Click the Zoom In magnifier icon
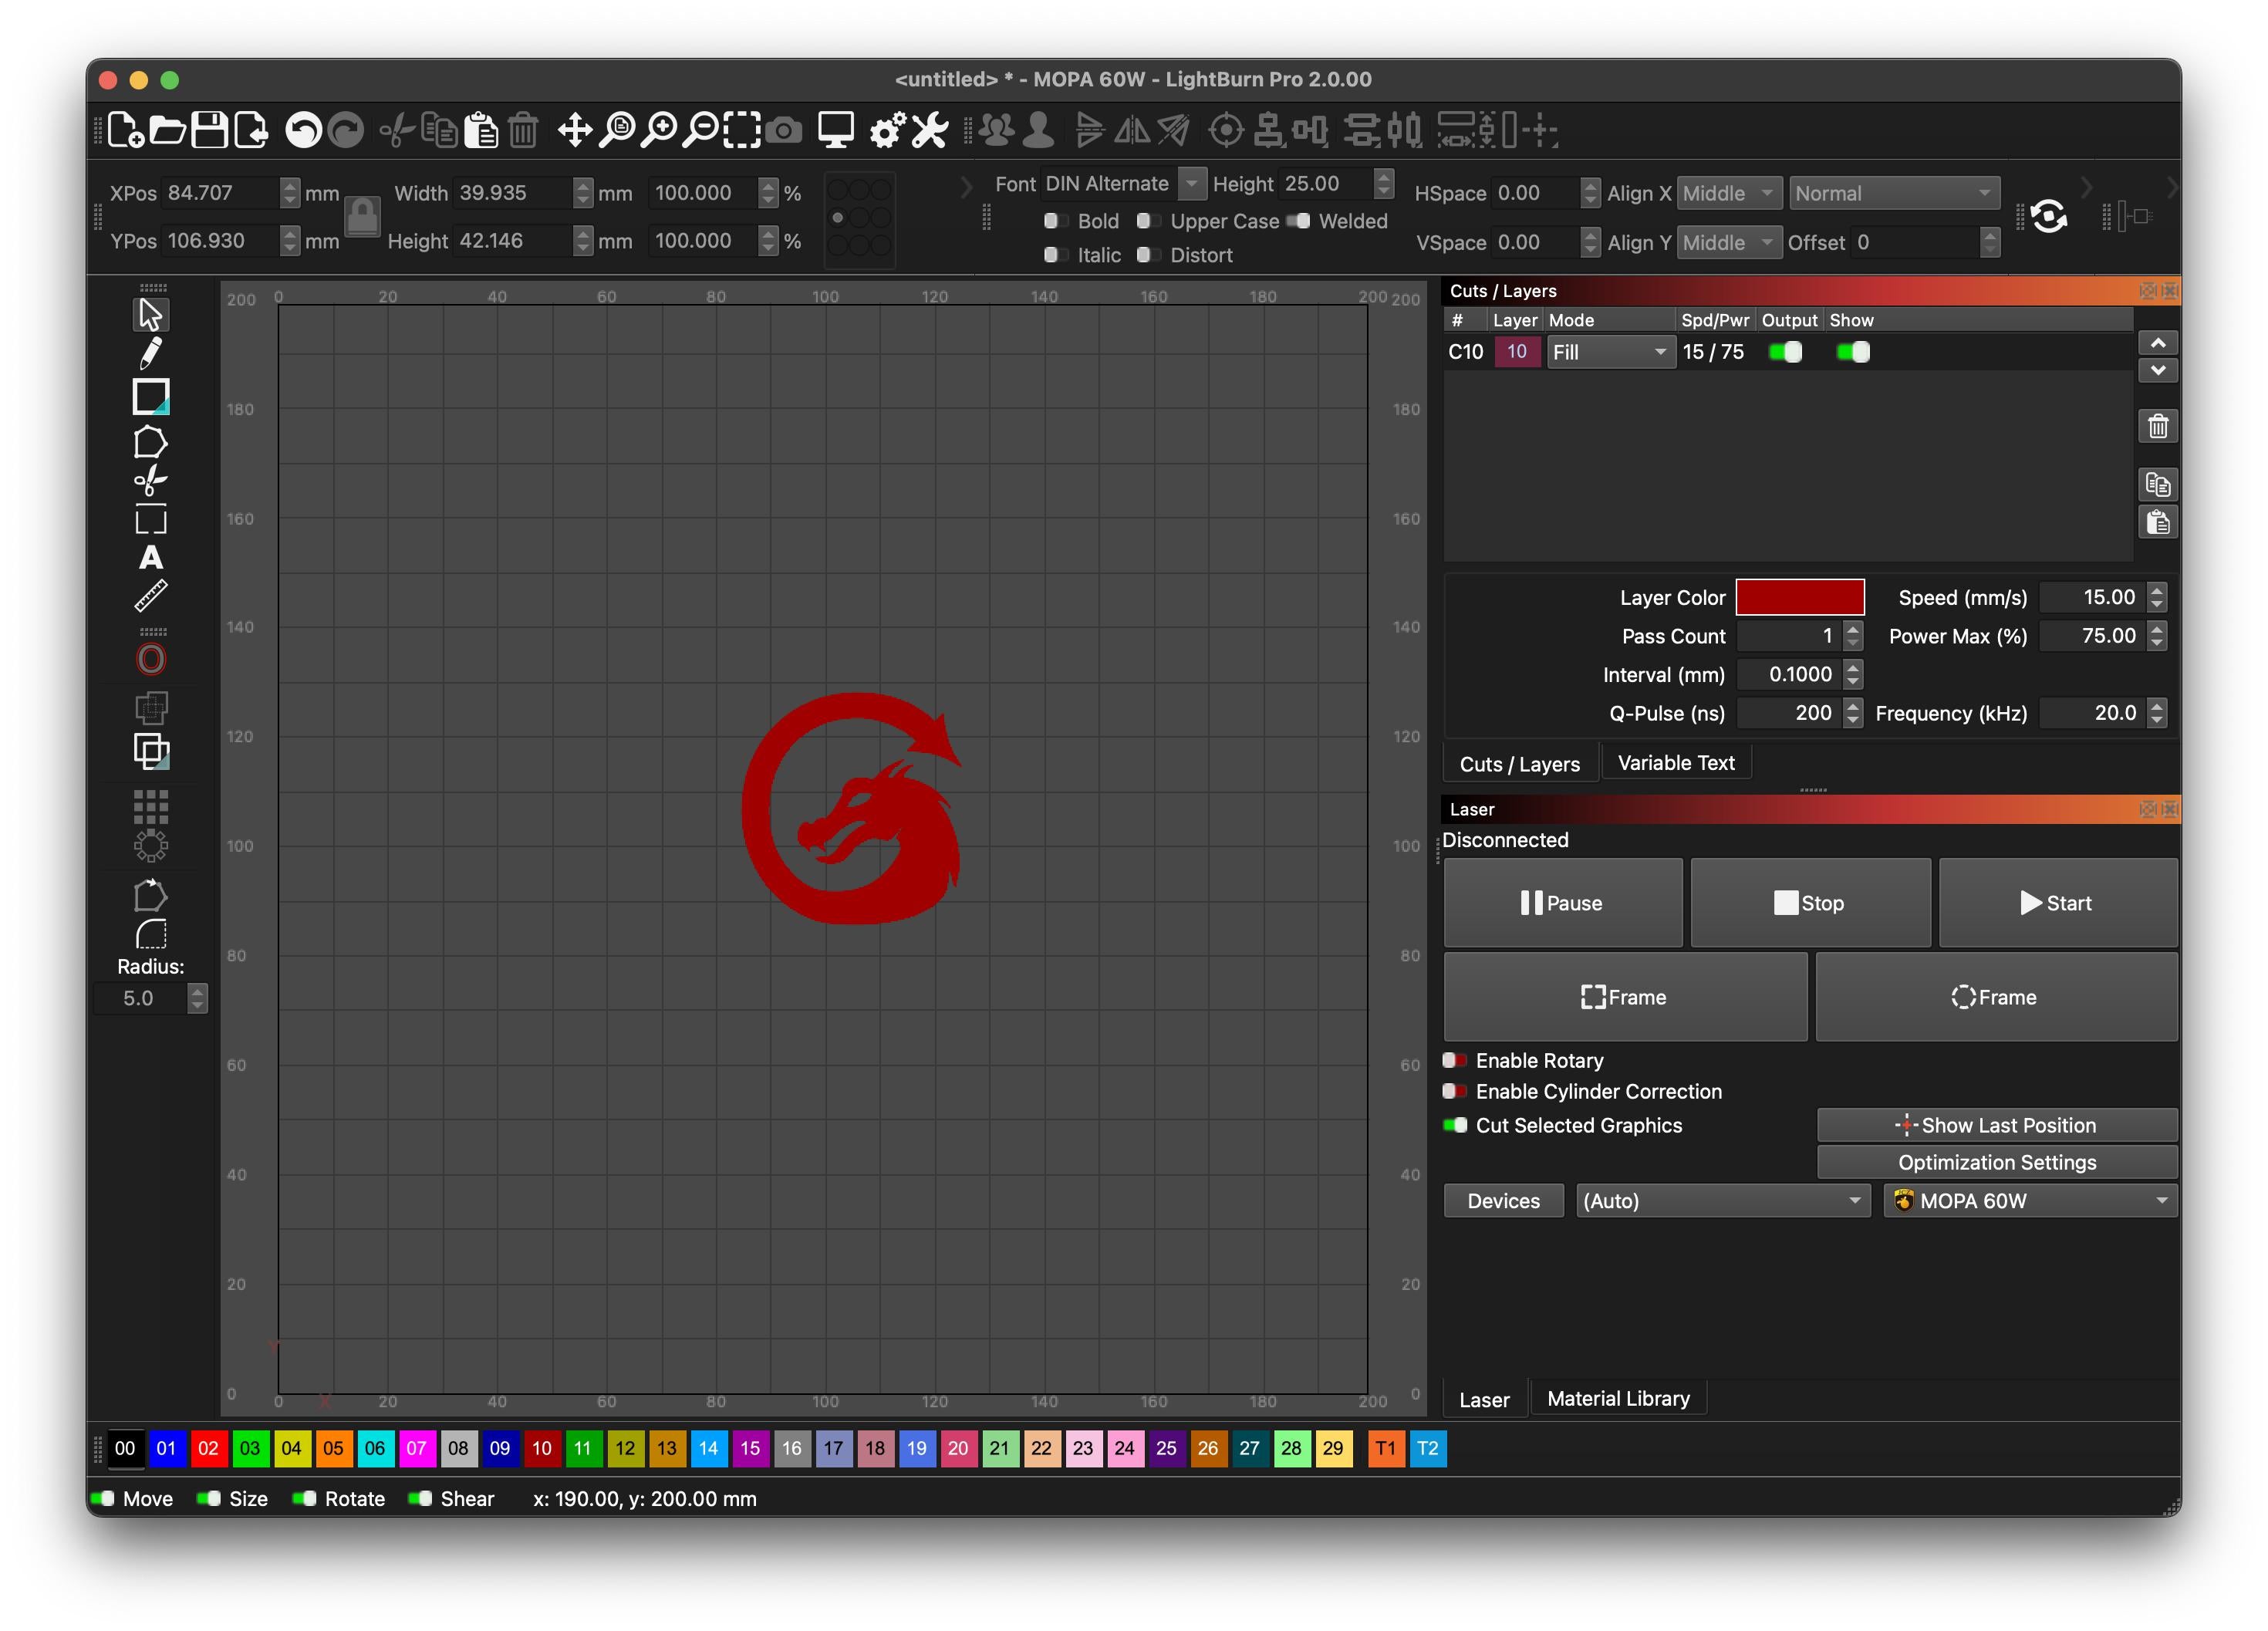The image size is (2268, 1631). 659,130
